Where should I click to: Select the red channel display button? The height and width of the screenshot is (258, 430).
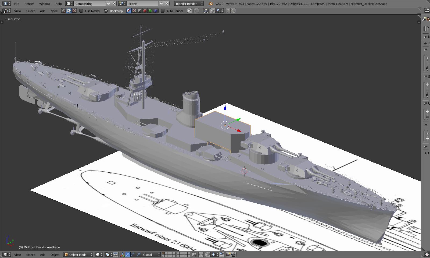145,11
